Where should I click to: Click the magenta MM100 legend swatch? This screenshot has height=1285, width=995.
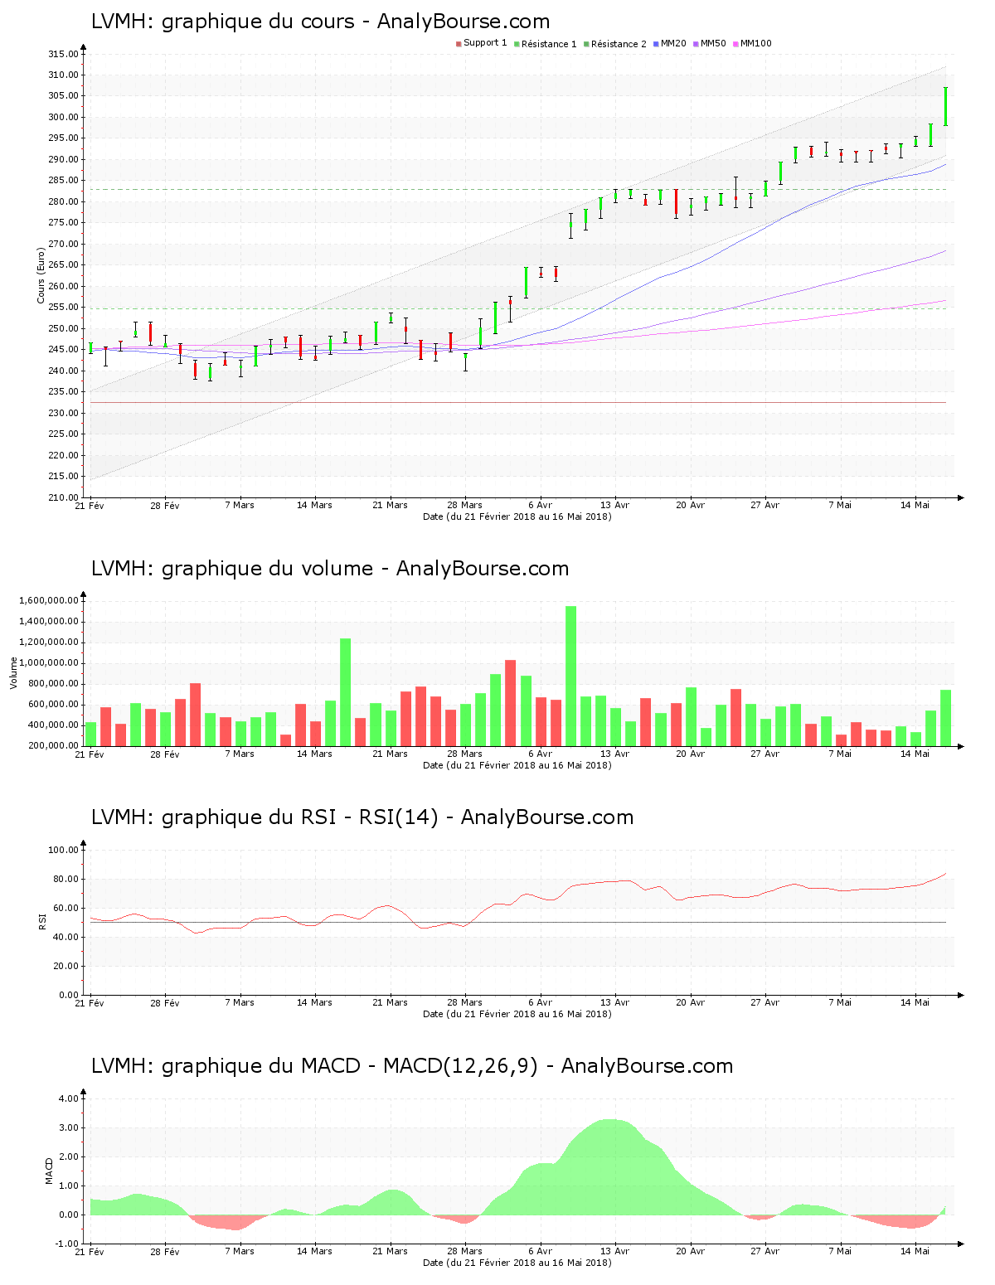[x=735, y=44]
